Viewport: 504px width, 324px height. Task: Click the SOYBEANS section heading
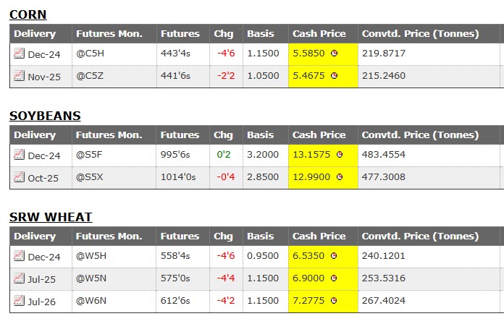click(x=45, y=116)
